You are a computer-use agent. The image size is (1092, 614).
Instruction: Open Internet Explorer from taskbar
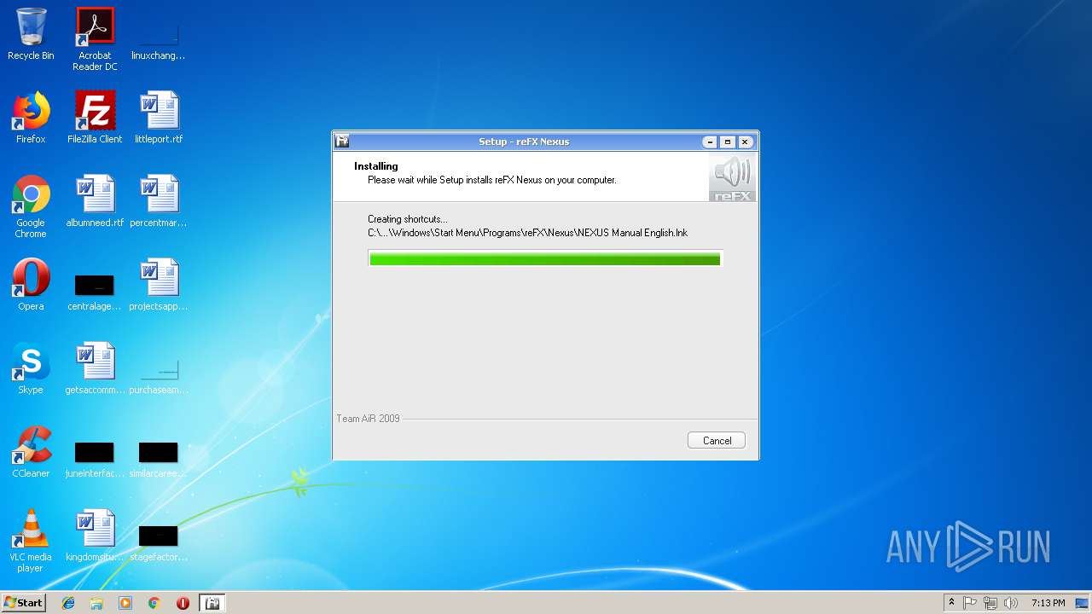[x=68, y=603]
